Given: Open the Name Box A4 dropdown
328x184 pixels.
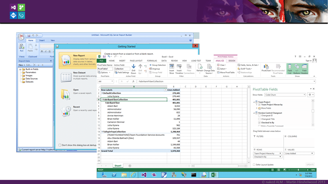Looking at the screenshot, I should click(x=112, y=81).
